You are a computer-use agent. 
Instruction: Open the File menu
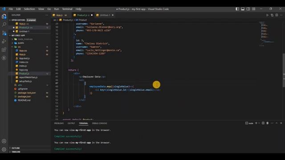pos(11,9)
